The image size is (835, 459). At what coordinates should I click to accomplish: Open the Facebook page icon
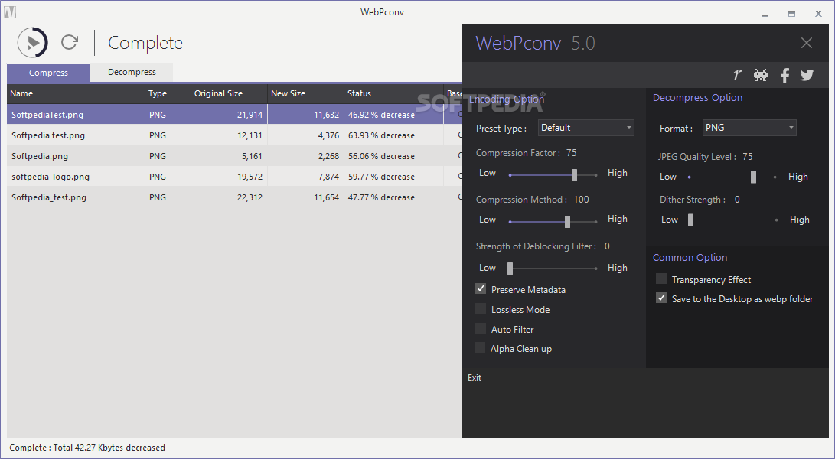tap(784, 75)
